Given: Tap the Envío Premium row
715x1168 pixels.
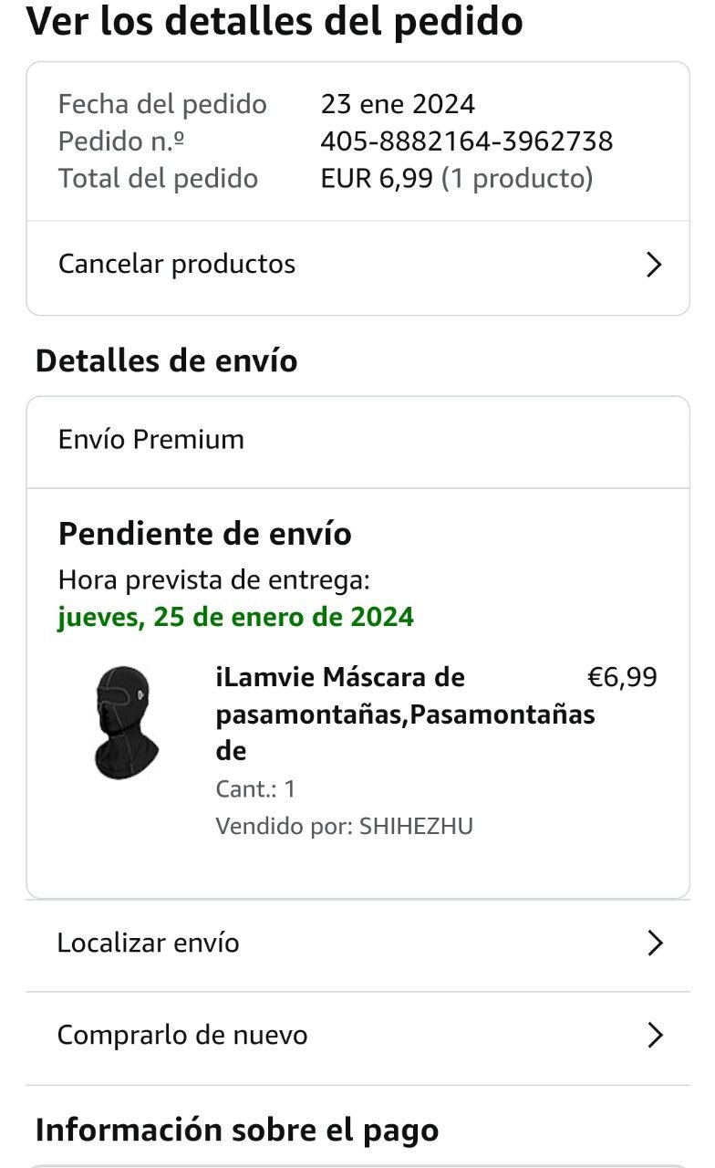Looking at the screenshot, I should point(151,440).
